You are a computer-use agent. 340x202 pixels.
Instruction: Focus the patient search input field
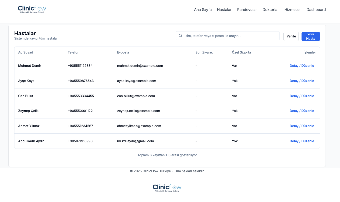point(229,36)
